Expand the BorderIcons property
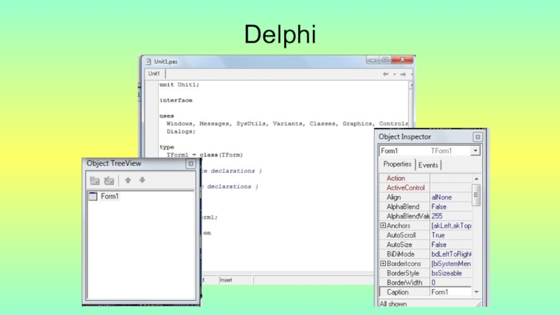This screenshot has height=315, width=560. 383,264
